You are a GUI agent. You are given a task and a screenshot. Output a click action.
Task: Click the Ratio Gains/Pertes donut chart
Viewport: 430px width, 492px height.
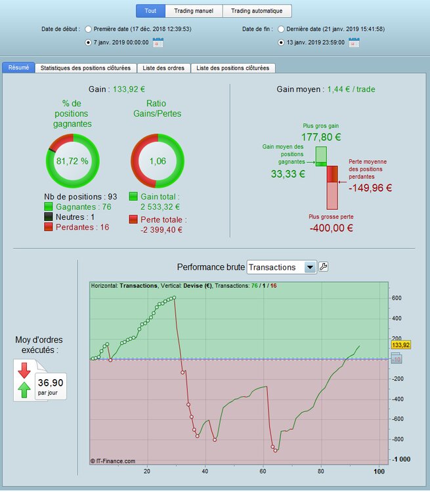pyautogui.click(x=158, y=161)
